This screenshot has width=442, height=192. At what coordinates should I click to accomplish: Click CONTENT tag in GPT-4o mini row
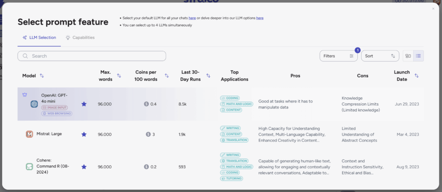pos(231,110)
